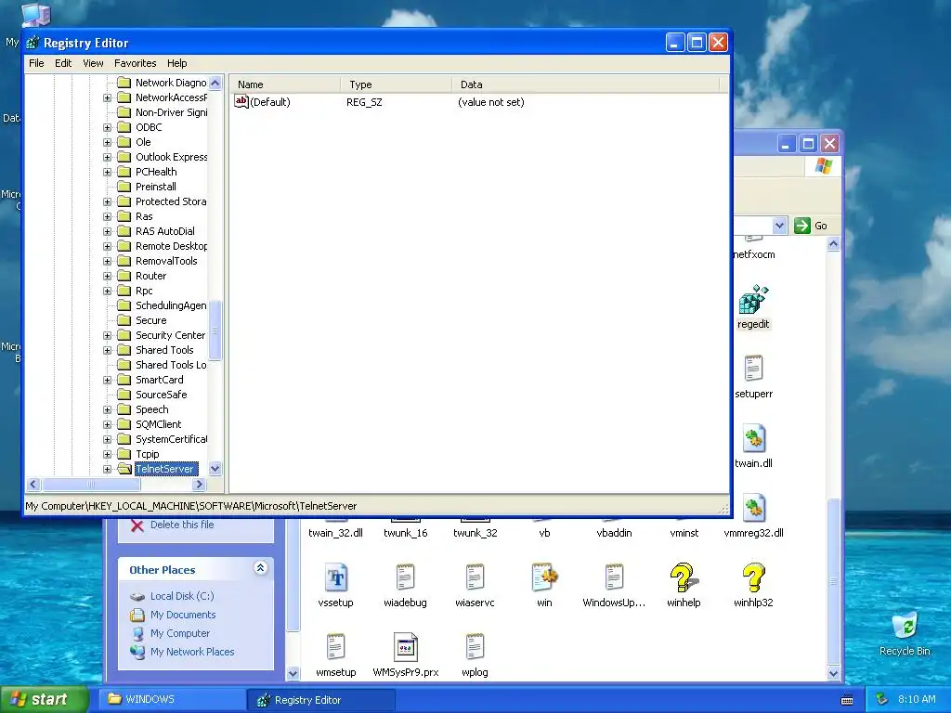Open the Favorites menu

136,63
